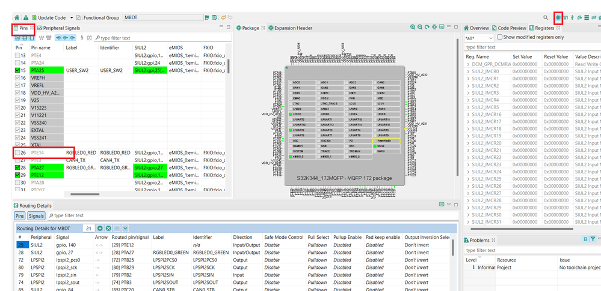Uncheck the checkbox for pin 15 PTA25

point(17,70)
